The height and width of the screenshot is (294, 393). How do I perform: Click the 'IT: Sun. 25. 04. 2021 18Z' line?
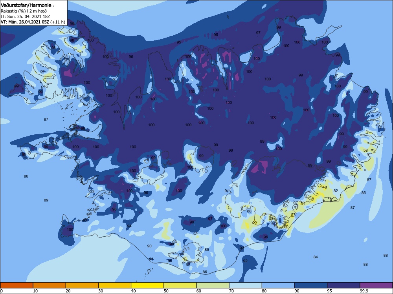pos(25,16)
